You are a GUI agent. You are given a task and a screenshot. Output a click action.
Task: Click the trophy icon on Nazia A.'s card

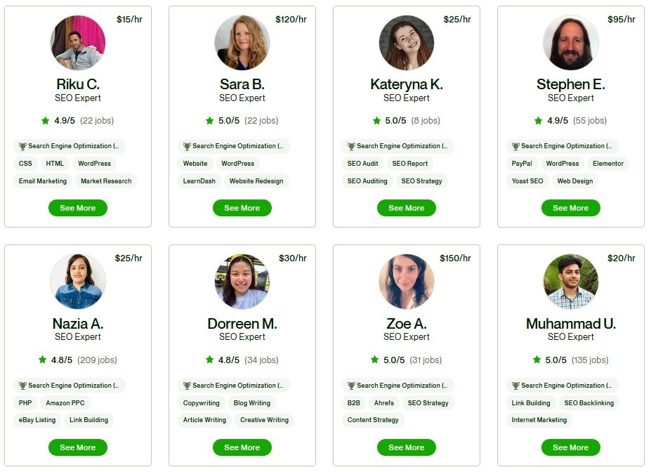coord(22,386)
